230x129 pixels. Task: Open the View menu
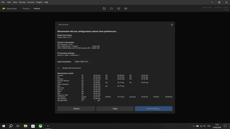pyautogui.click(x=15, y=2)
